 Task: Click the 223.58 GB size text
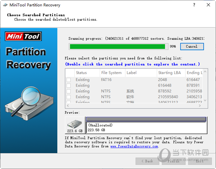pyautogui.click(x=96, y=130)
